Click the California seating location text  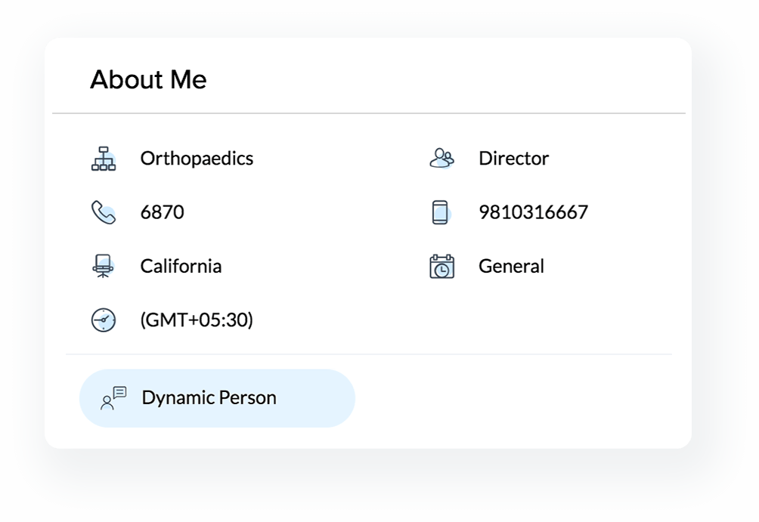(181, 267)
